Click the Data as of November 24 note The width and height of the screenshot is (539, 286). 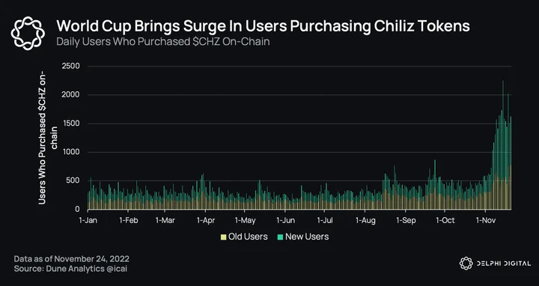tap(72, 258)
